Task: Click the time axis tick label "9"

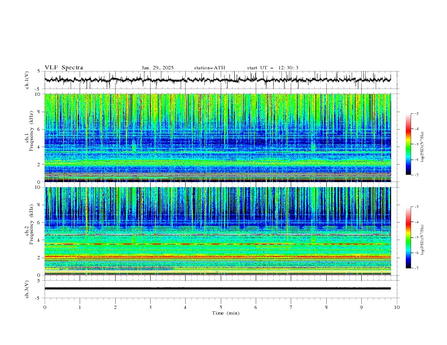Action: pyautogui.click(x=361, y=307)
